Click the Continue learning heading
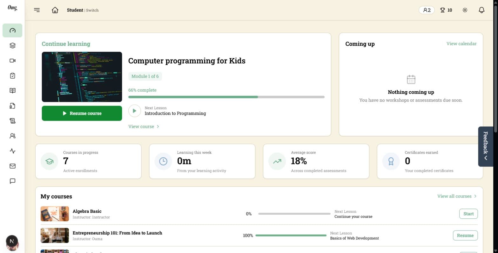498x253 pixels. tap(66, 44)
